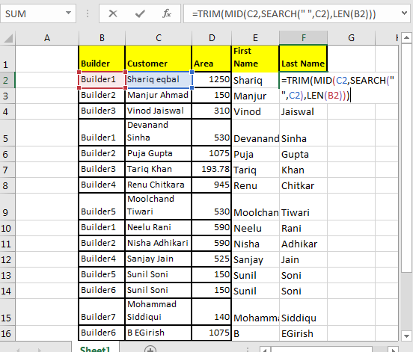Image resolution: width=413 pixels, height=352 pixels.
Task: Click the three-dot handle beside Name Box
Action: tap(88, 13)
